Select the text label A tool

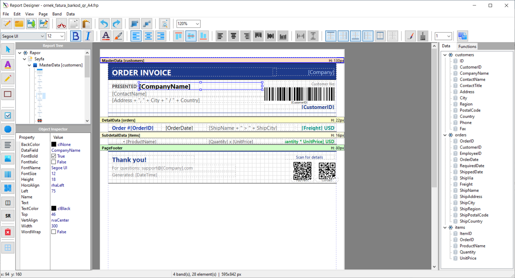pos(8,65)
